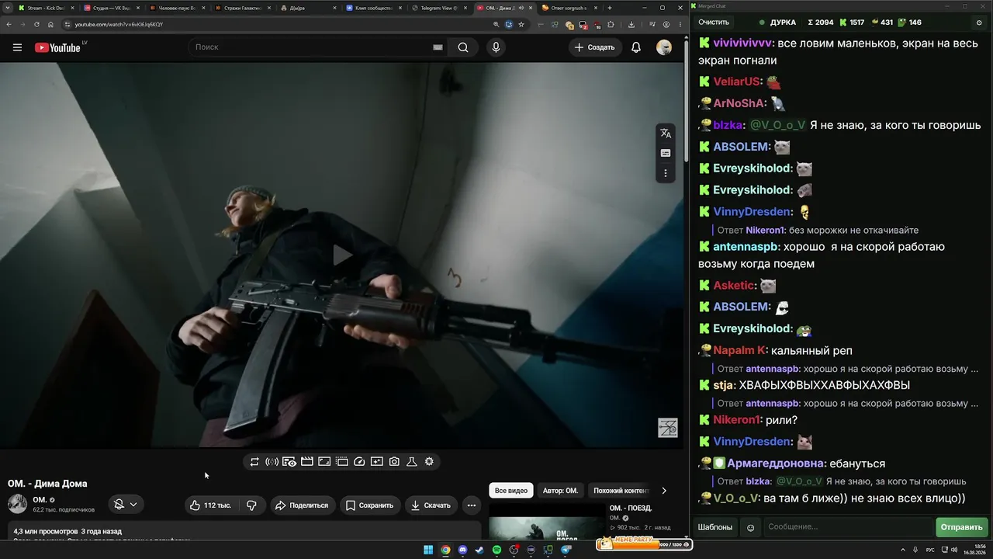Go to the YouTube home logo
The image size is (993, 559).
57,47
